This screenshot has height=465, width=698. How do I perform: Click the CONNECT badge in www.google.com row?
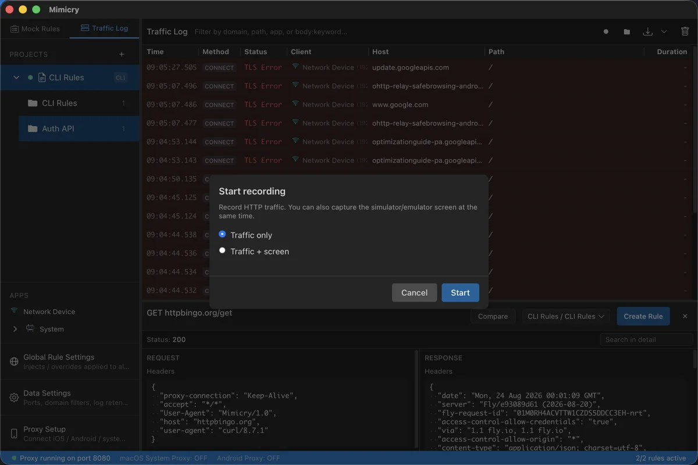(x=219, y=105)
